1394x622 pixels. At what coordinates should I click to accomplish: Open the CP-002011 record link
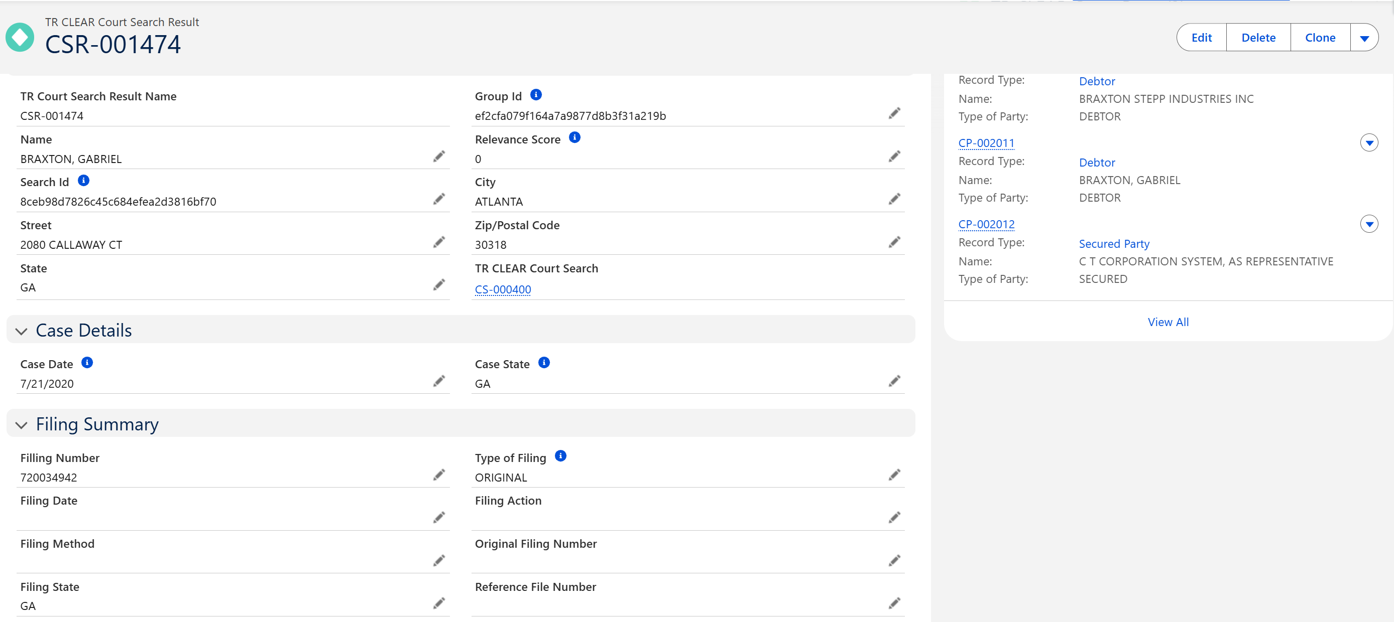coord(986,142)
